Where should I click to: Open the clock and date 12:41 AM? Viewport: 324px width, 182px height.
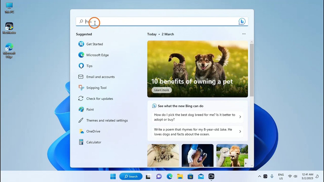pos(307,176)
